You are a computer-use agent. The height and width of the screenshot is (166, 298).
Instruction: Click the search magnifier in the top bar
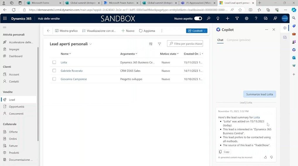[208, 18]
